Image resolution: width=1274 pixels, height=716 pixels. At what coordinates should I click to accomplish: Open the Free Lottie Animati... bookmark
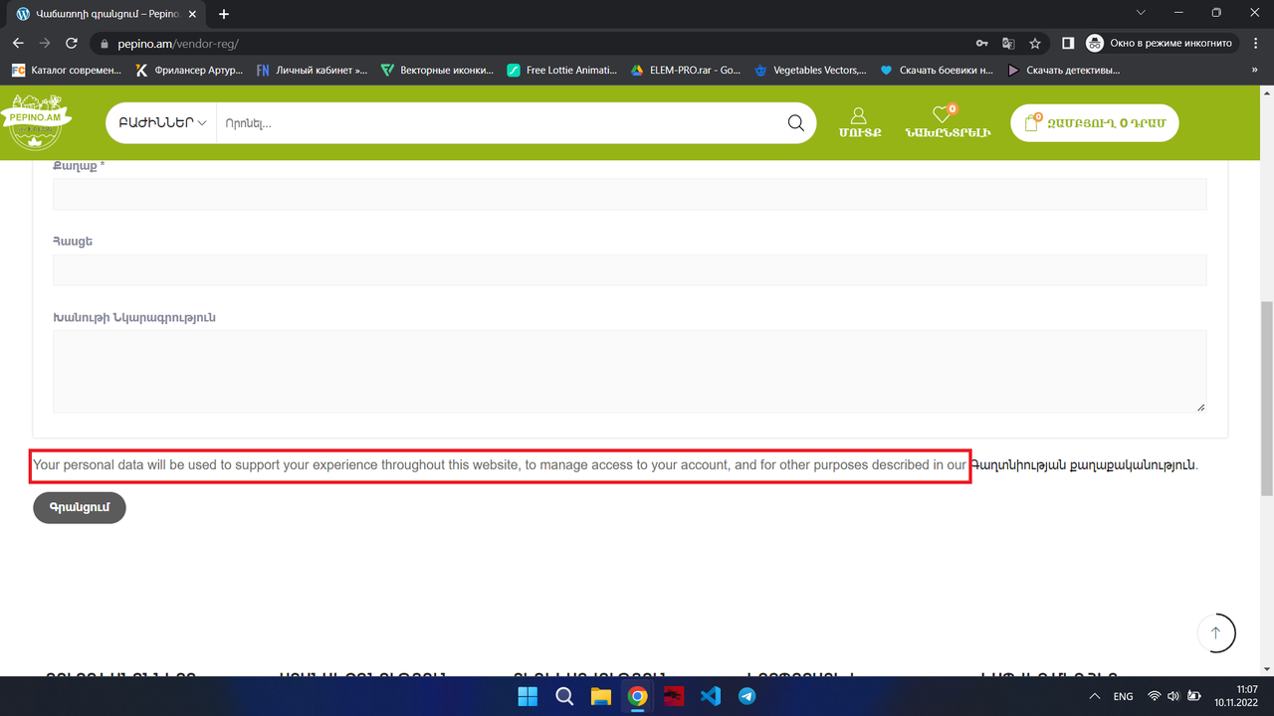563,71
